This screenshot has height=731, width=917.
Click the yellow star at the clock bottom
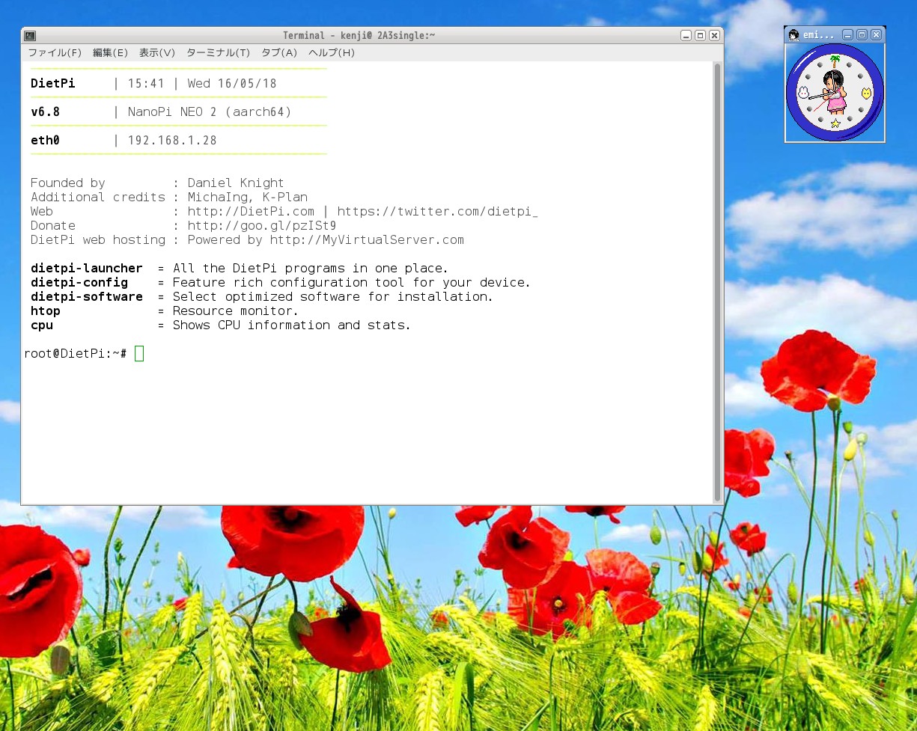tap(835, 123)
